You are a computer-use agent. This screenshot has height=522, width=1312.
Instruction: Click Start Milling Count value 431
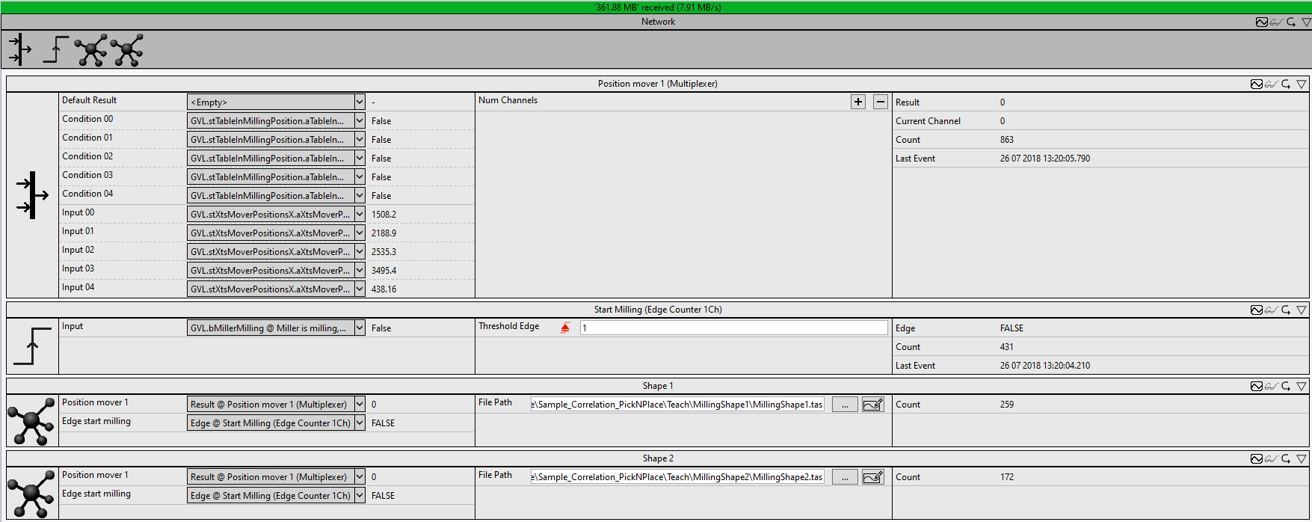pyautogui.click(x=1007, y=347)
